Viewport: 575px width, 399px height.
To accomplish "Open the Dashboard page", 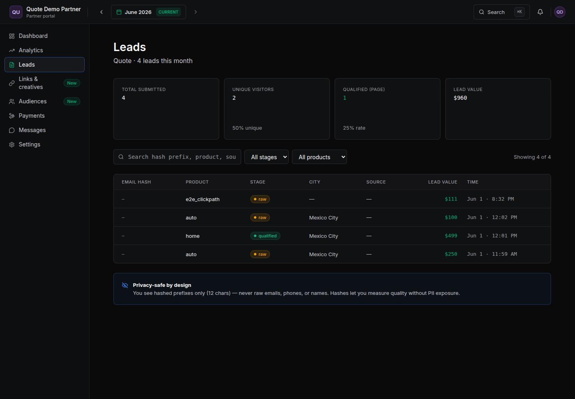I will (x=44, y=36).
